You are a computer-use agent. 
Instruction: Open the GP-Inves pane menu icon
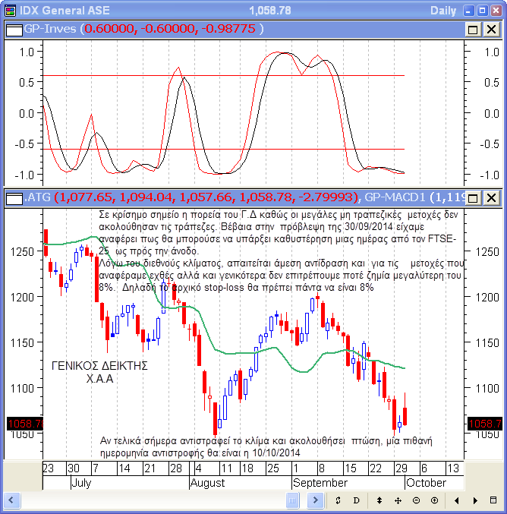pos(14,29)
